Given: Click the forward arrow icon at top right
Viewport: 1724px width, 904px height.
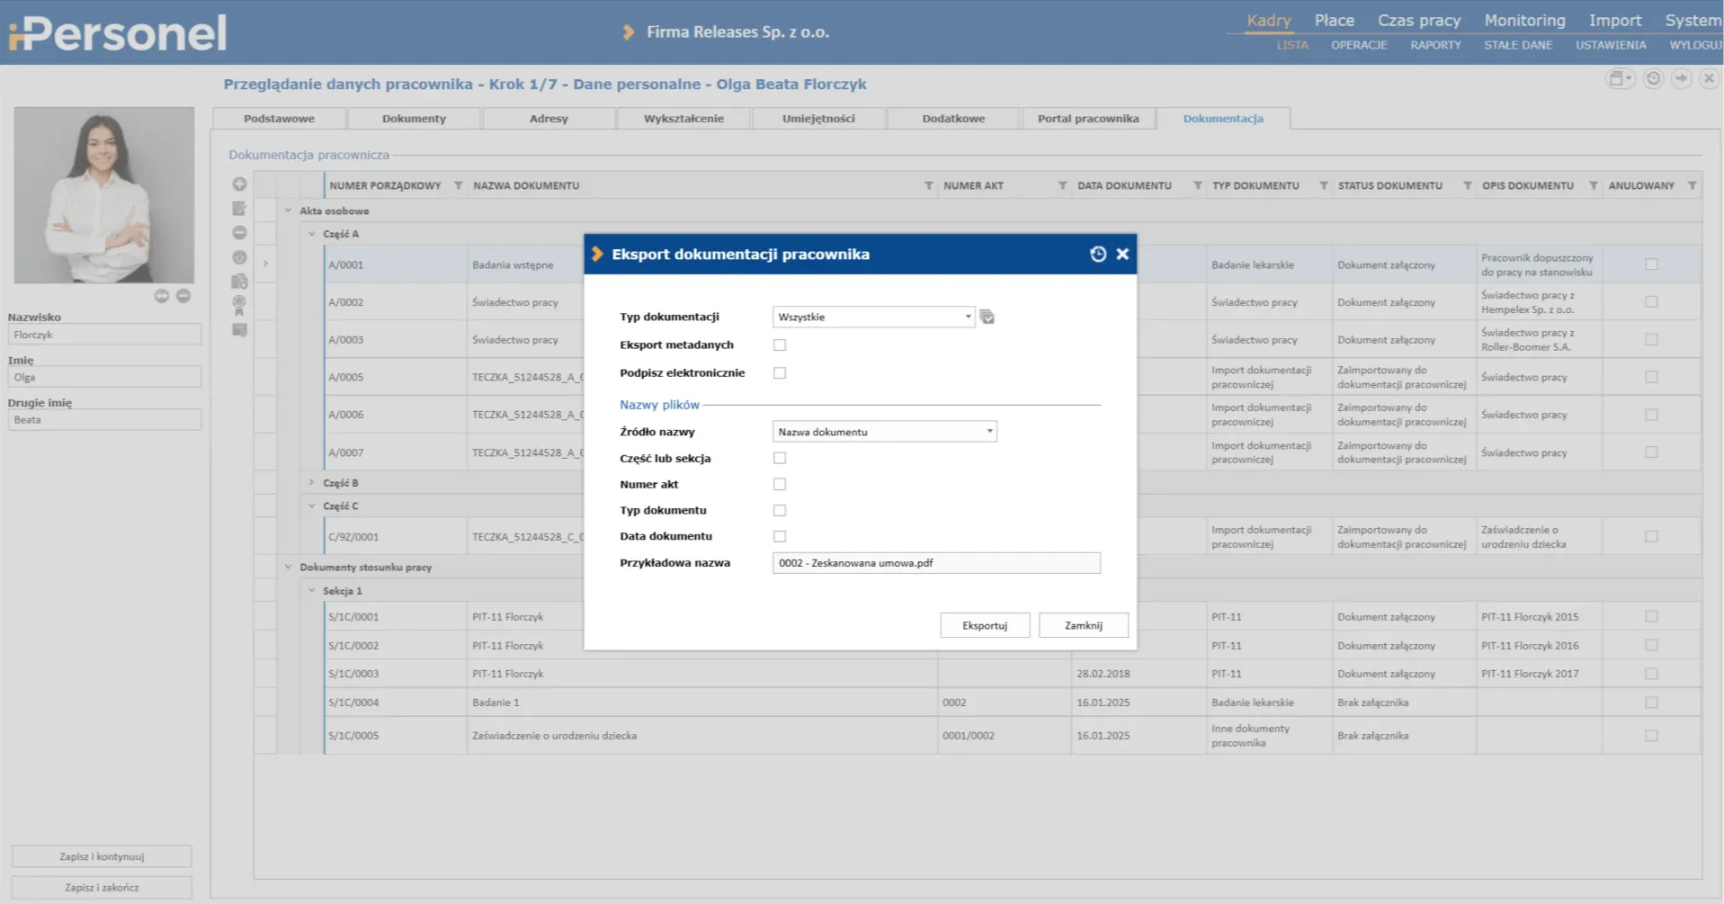Looking at the screenshot, I should pyautogui.click(x=1681, y=79).
